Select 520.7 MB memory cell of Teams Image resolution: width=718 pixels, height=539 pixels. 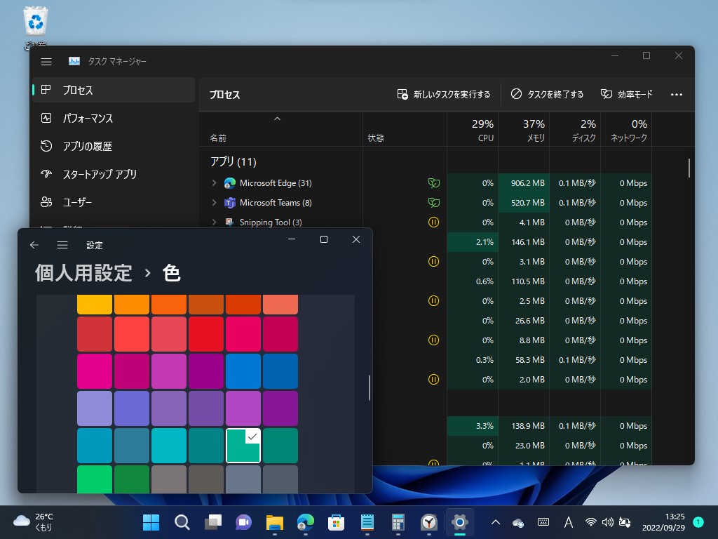tap(524, 203)
